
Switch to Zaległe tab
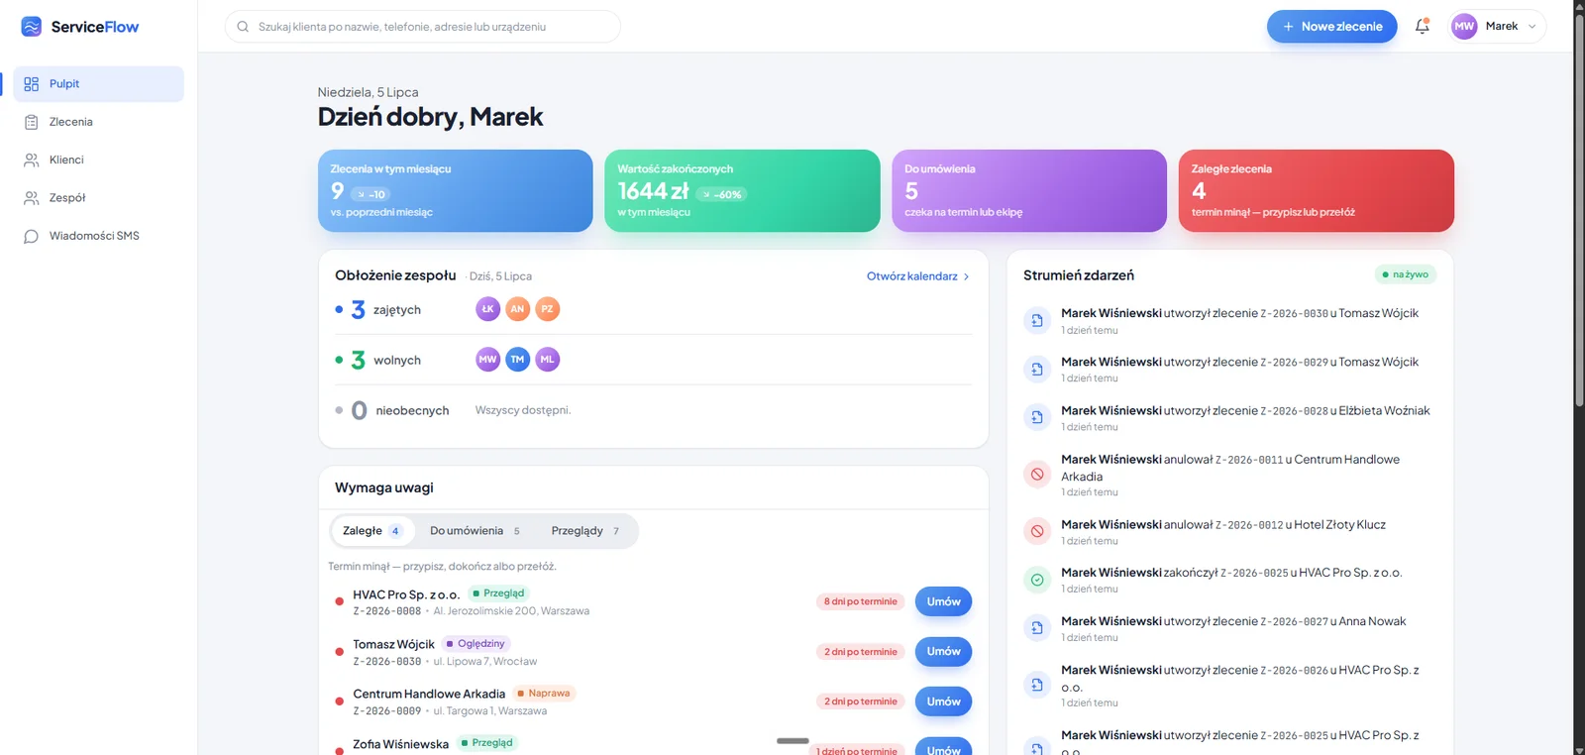coord(372,531)
